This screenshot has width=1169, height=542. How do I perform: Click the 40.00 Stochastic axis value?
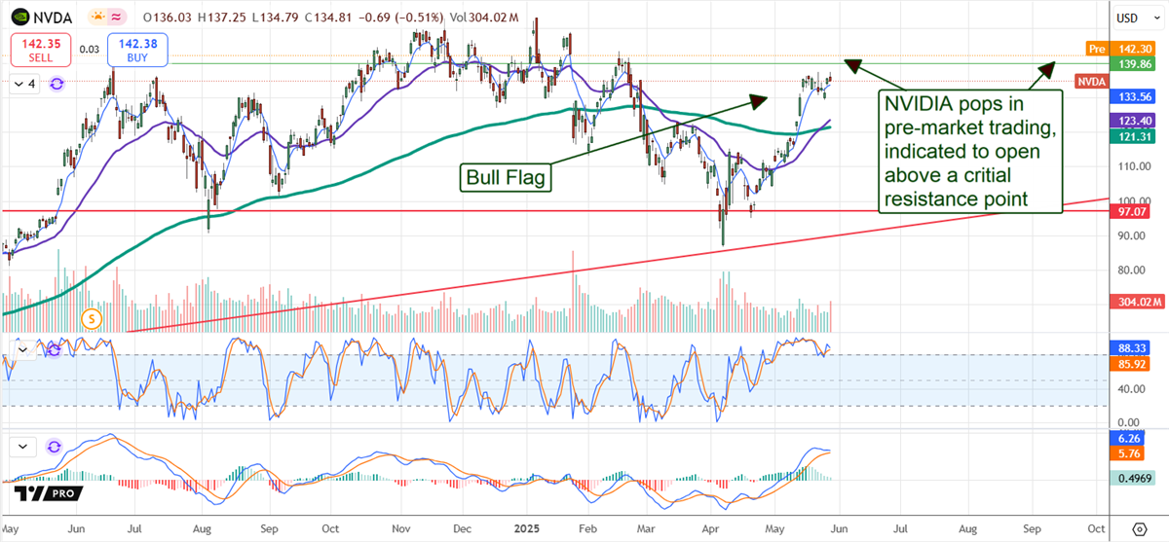(1132, 388)
